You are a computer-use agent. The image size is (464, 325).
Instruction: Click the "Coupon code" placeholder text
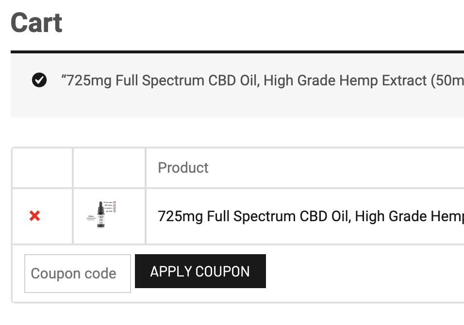tap(73, 274)
